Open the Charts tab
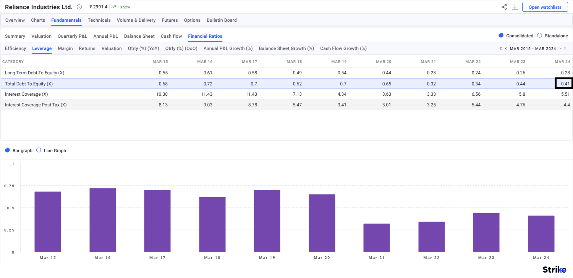The image size is (573, 278). pyautogui.click(x=38, y=20)
